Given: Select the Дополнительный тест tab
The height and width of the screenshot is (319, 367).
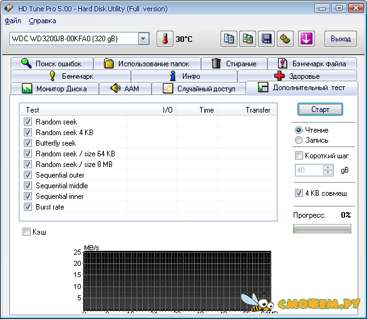Looking at the screenshot, I should pyautogui.click(x=302, y=88).
